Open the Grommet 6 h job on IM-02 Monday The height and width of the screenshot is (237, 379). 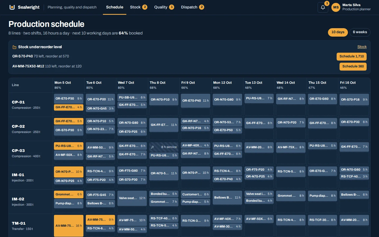(x=69, y=195)
